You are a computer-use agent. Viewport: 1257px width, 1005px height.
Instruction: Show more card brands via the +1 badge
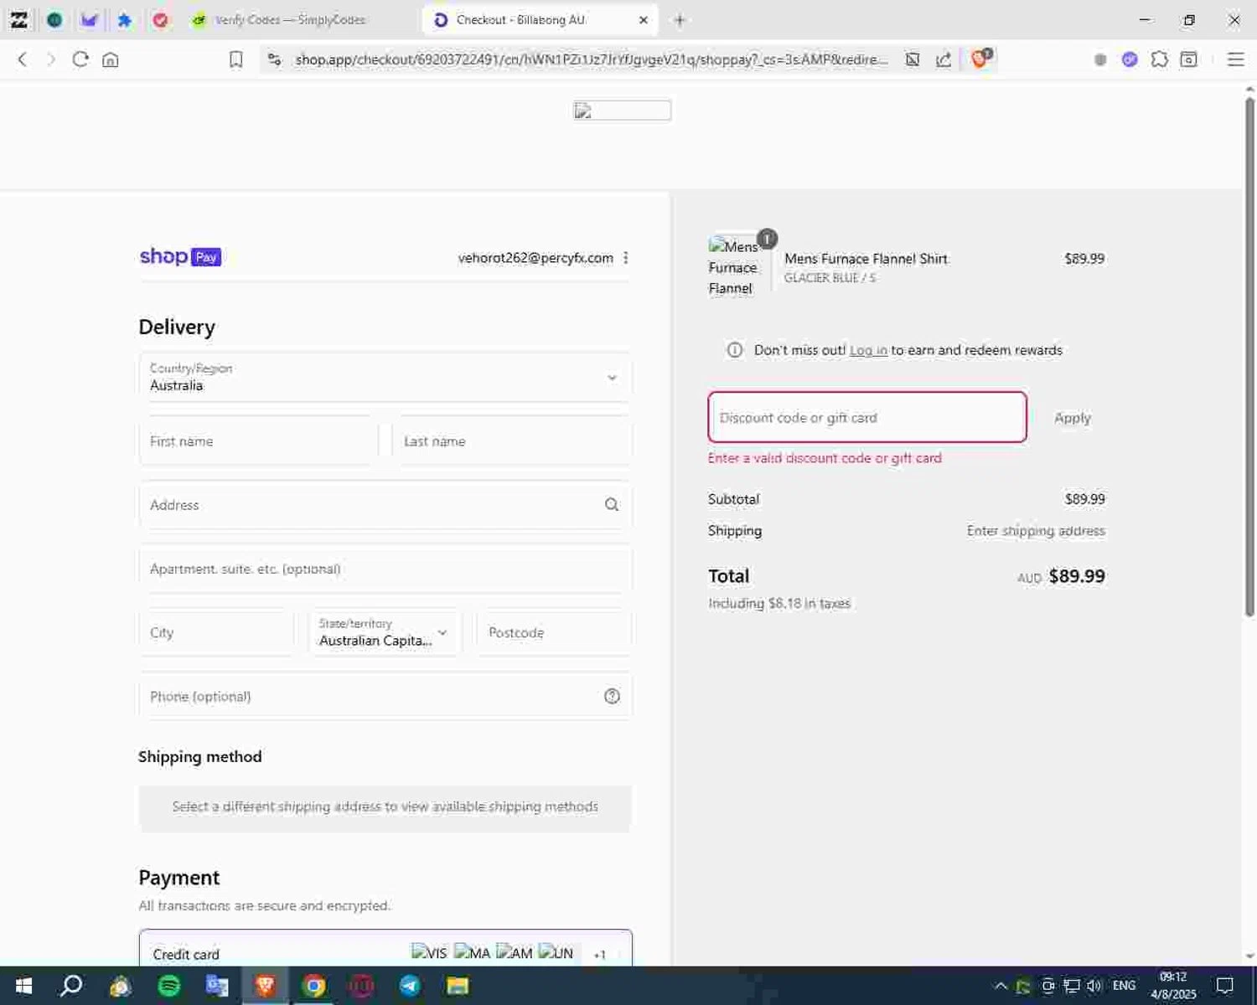coord(599,954)
